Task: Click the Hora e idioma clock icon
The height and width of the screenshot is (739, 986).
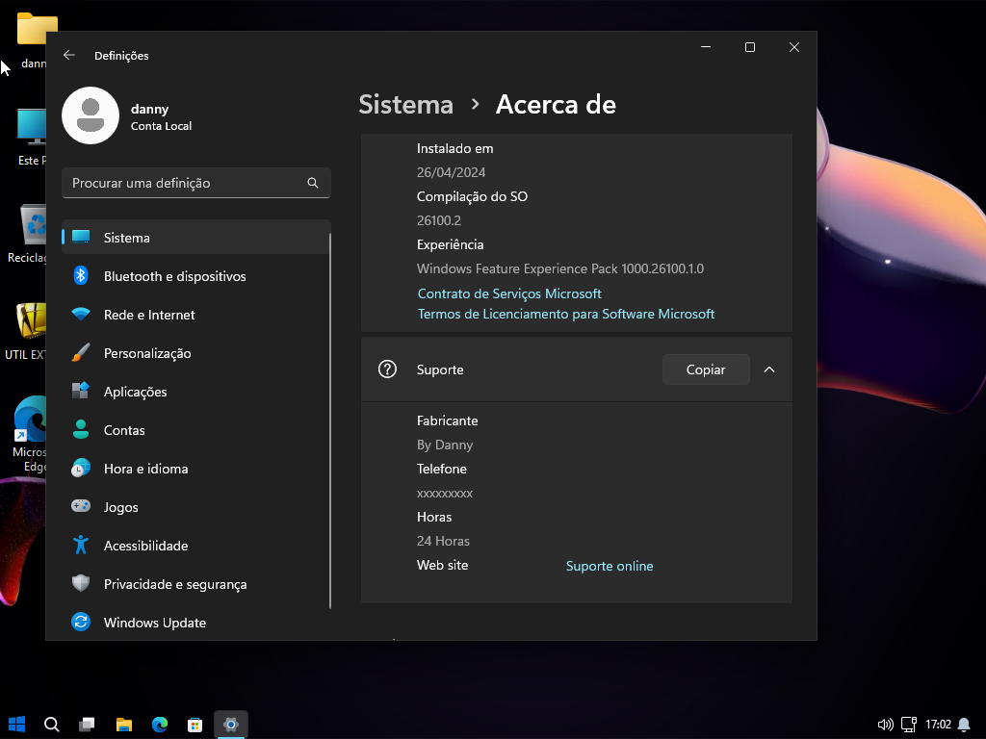Action: coord(81,469)
